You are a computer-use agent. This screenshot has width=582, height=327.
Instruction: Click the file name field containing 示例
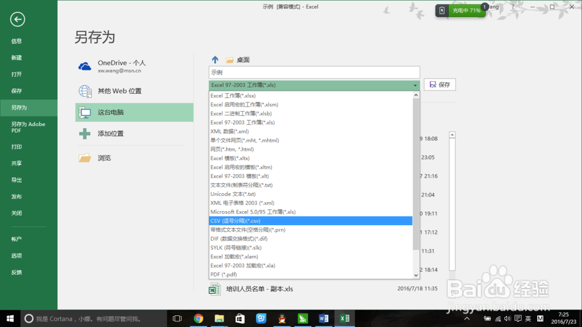(314, 72)
